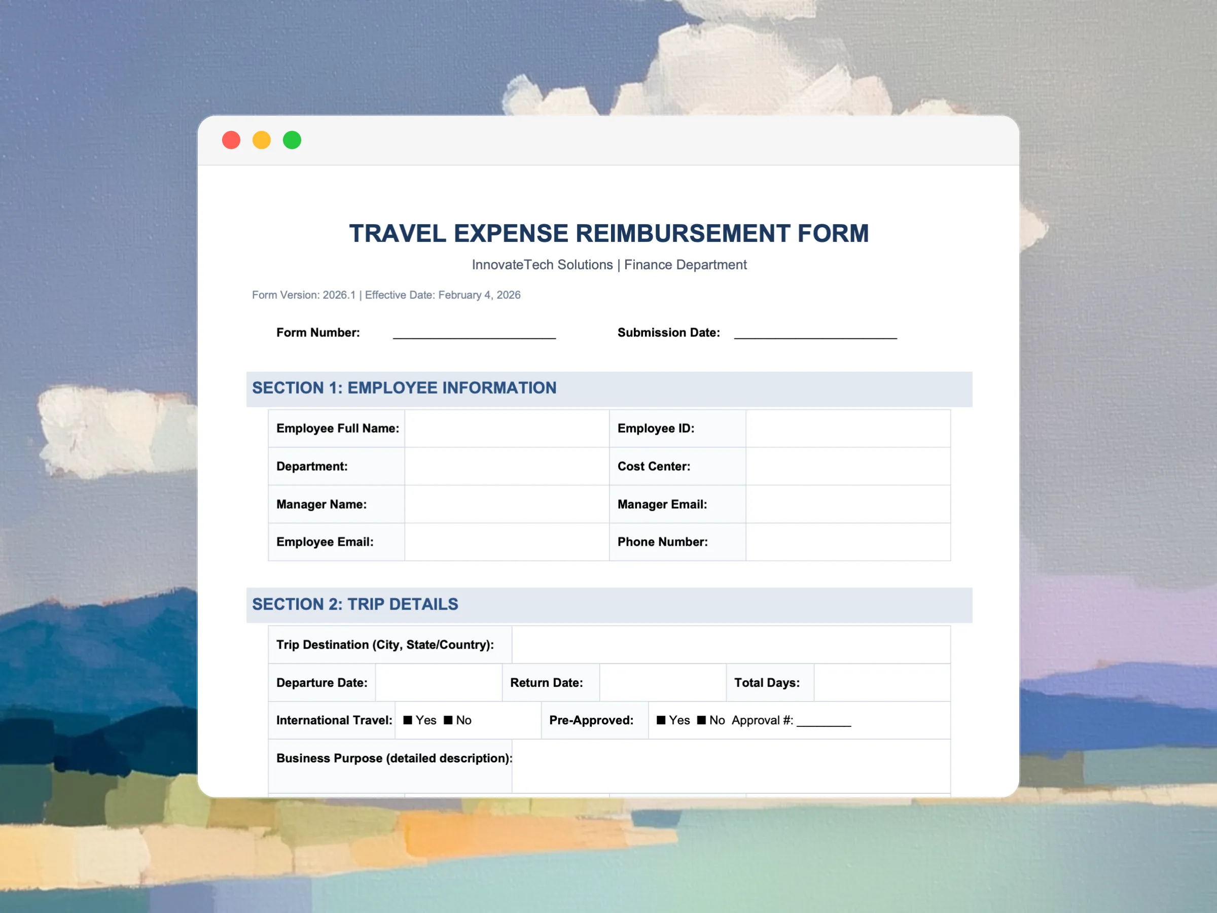Click the yellow minimize window button

pos(261,141)
